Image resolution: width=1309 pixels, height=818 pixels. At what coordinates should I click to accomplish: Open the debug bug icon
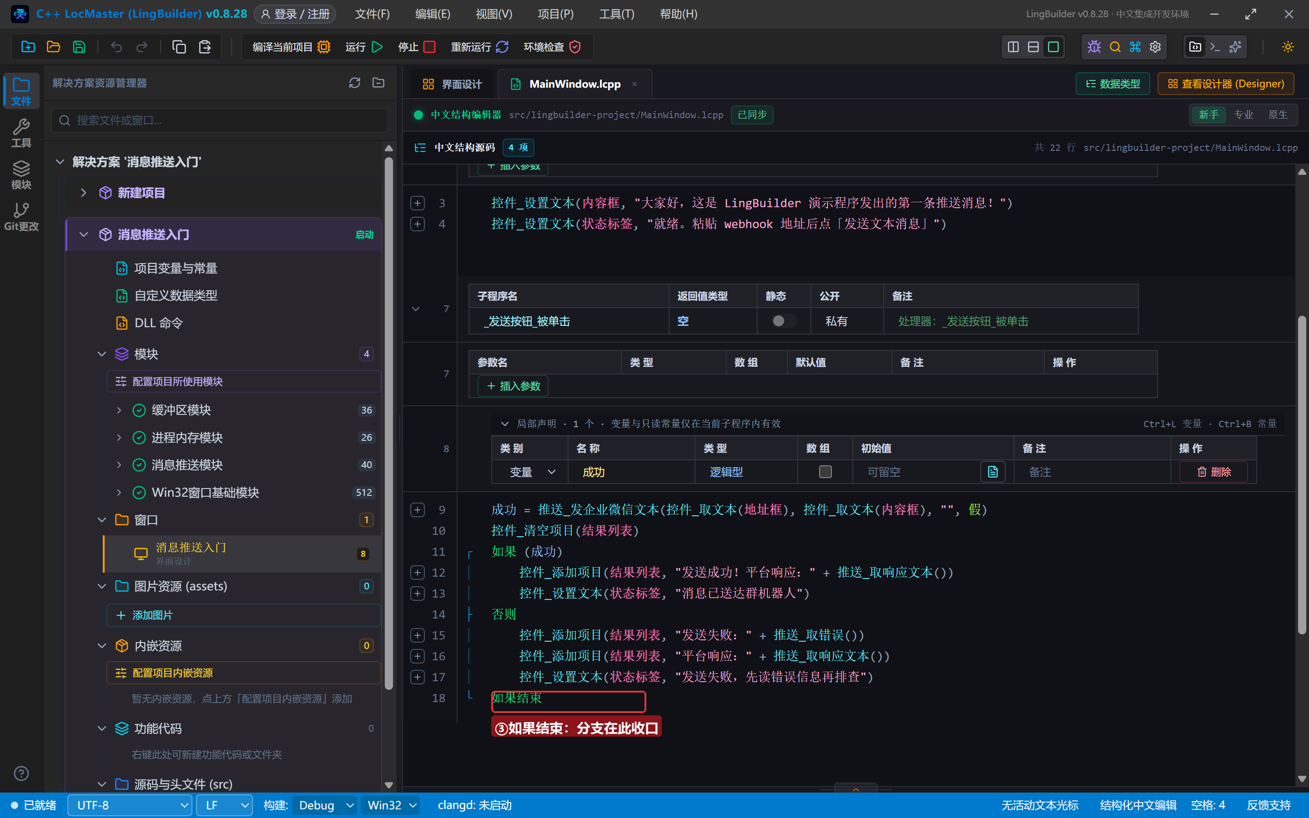pyautogui.click(x=1094, y=47)
